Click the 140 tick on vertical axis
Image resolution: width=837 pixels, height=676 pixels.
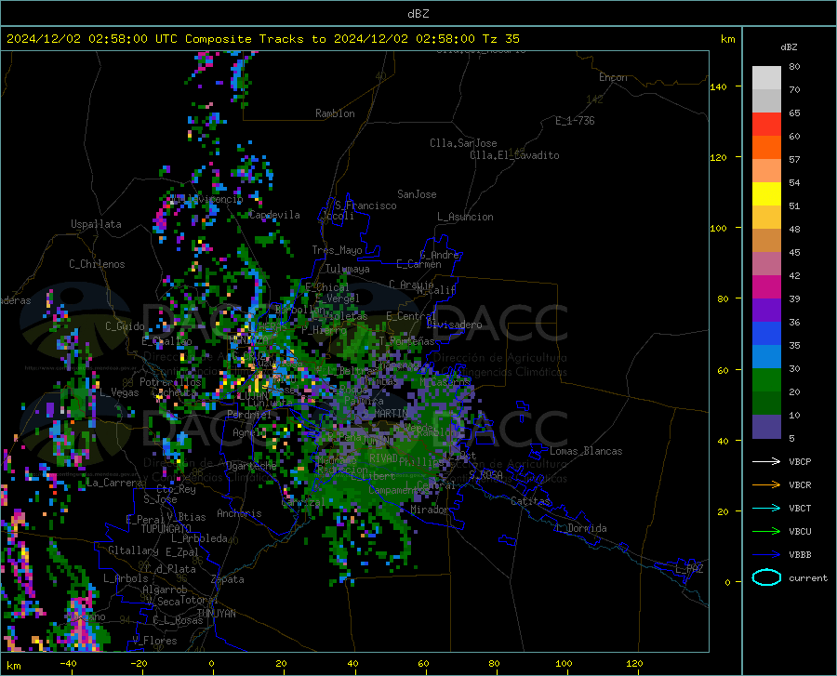(x=718, y=86)
